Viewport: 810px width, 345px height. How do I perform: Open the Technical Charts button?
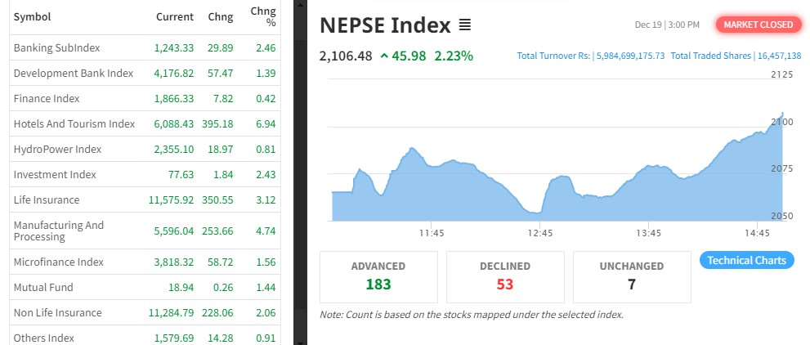point(746,261)
